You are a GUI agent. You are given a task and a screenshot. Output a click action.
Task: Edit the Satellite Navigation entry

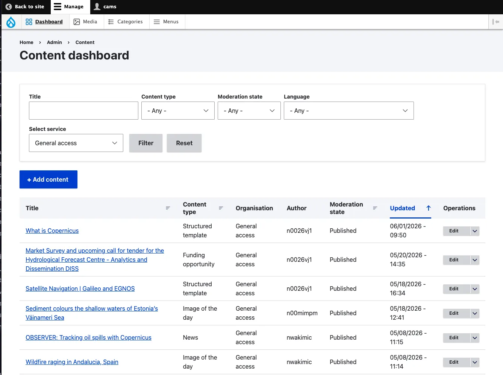457,289
